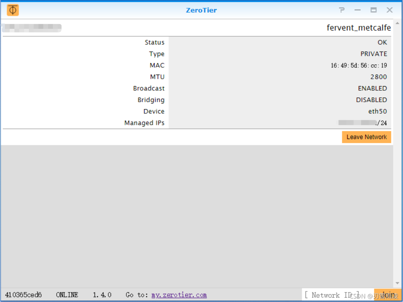This screenshot has width=403, height=302.
Task: Click the Join button in status bar
Action: tap(388, 295)
